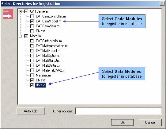Uncheck CNext under Material
Image resolution: width=166 pixels, height=129 pixels.
(x=32, y=80)
